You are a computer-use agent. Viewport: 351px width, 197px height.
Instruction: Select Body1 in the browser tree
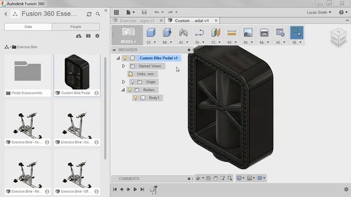click(154, 98)
